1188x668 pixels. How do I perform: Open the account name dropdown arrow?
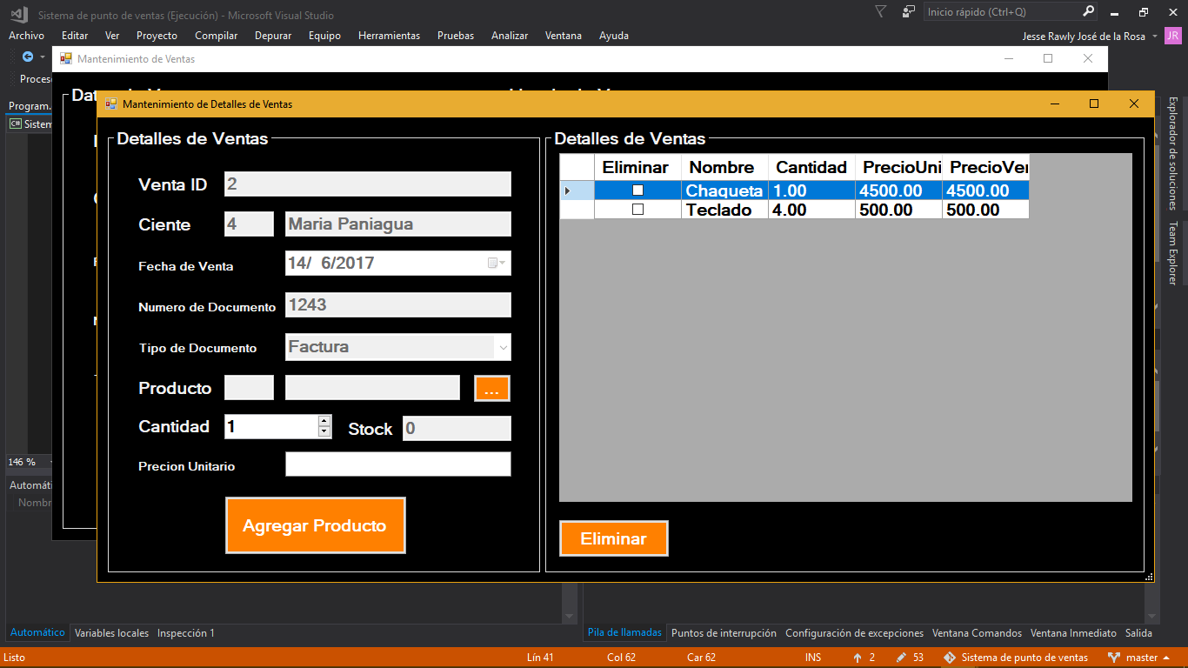(x=1155, y=37)
